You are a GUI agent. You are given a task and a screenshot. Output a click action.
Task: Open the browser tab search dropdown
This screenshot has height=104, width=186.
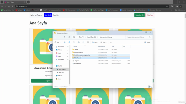point(2,2)
